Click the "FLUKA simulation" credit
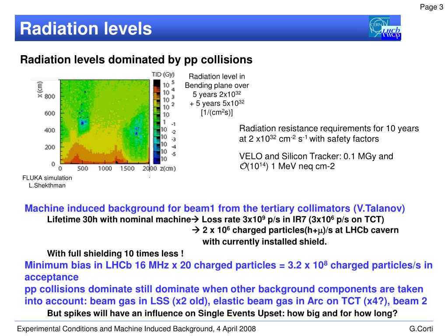Viewport: 448px width, 336px height. coord(47,178)
